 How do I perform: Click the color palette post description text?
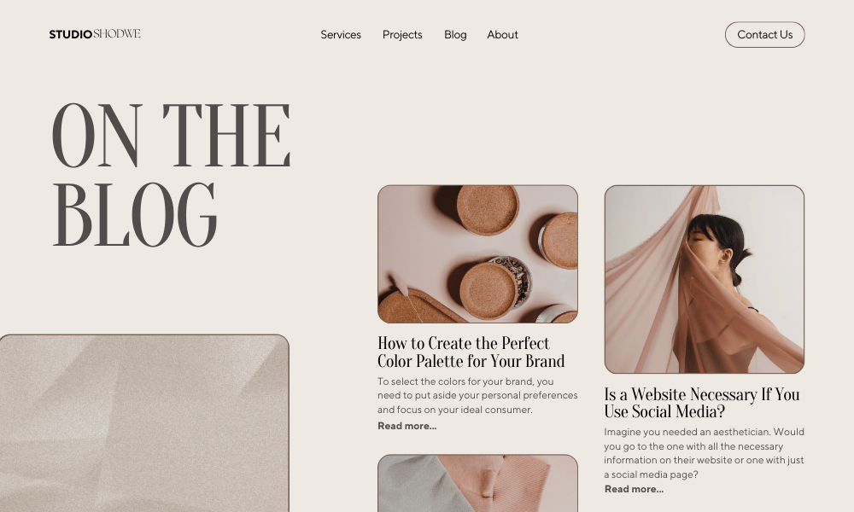coord(477,396)
